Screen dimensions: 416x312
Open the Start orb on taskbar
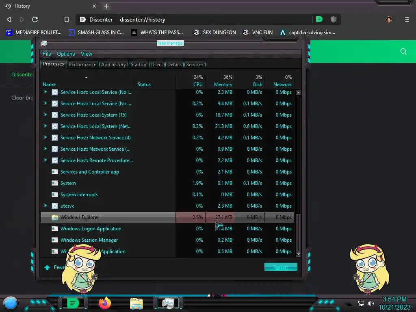10,303
